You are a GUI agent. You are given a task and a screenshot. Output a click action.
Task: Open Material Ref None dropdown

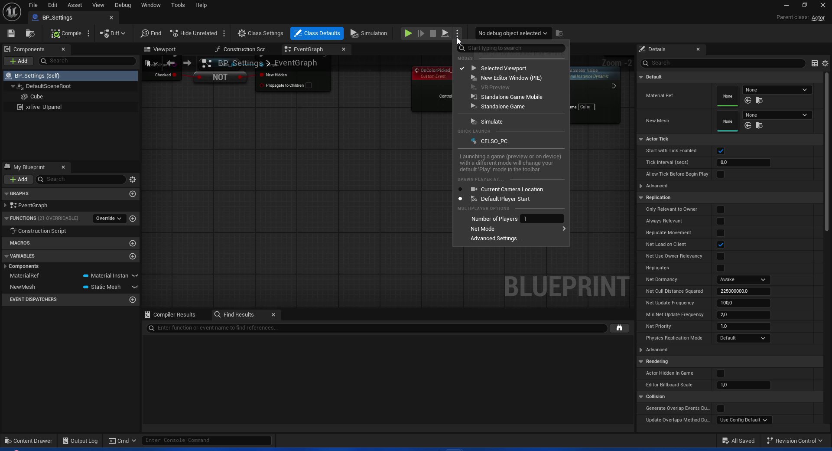(777, 90)
